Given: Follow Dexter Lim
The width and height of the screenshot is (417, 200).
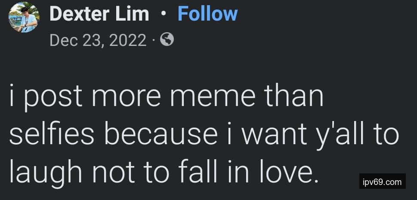Looking at the screenshot, I should (x=207, y=14).
